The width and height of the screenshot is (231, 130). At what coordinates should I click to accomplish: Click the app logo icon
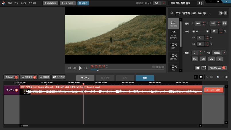[x=3, y=3]
